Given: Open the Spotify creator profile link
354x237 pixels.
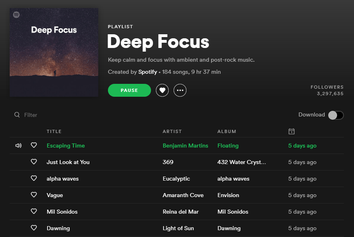Looking at the screenshot, I should pyautogui.click(x=148, y=72).
